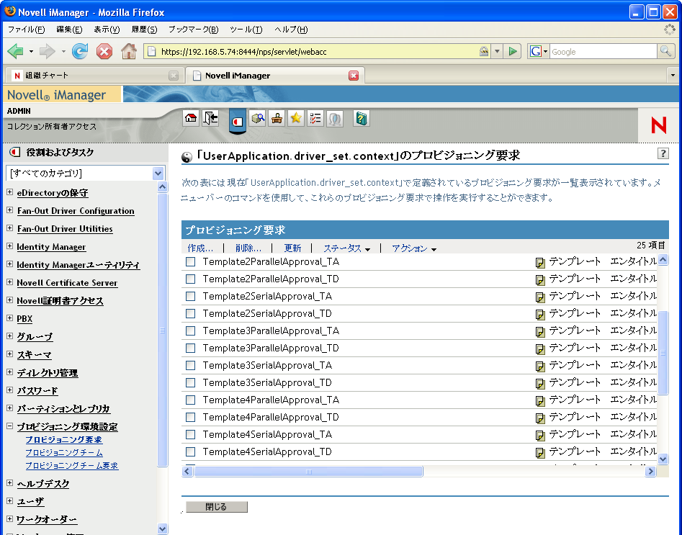
Task: Open Roles and Tasks view icon
Action: tap(238, 120)
